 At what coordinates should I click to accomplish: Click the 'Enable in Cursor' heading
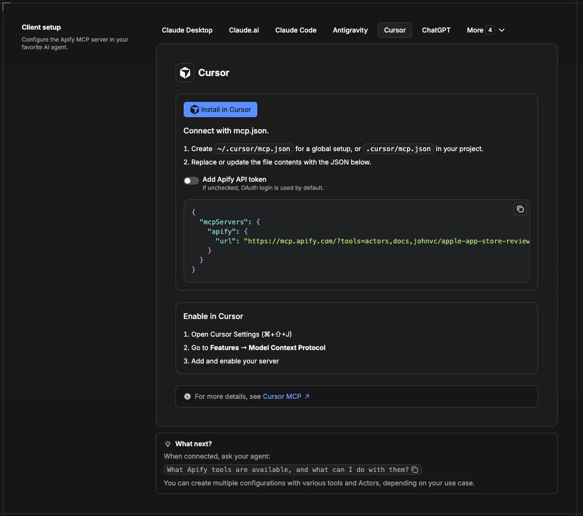point(213,316)
